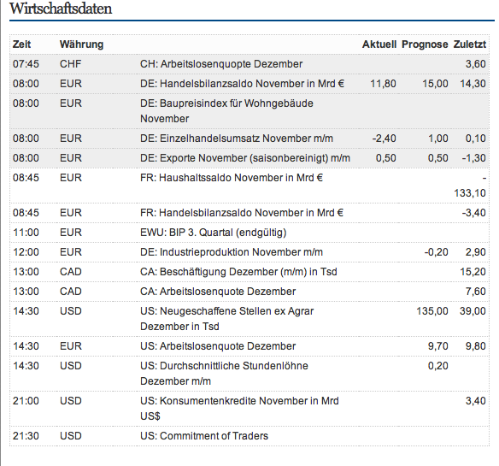The image size is (499, 466).
Task: Select CH: Arbeitslosenquopte Dezember row
Action: click(249, 64)
